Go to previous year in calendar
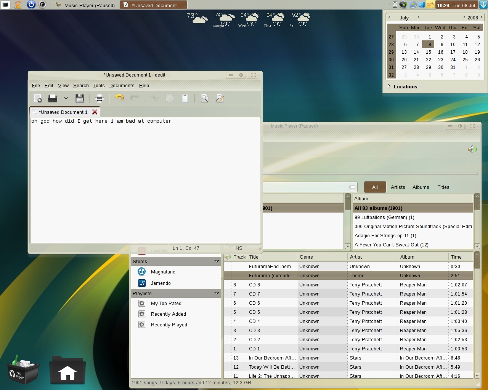The height and width of the screenshot is (390, 488). click(464, 17)
